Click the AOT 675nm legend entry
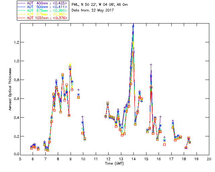 tap(43, 10)
